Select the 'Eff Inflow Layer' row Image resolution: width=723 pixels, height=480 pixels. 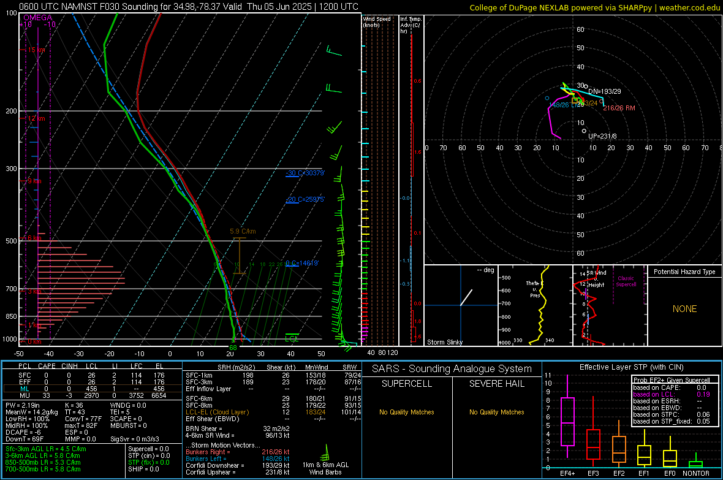pyautogui.click(x=273, y=389)
